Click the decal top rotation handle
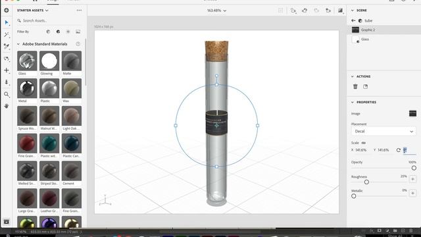Screen dimensions: 421x237 coord(216,76)
